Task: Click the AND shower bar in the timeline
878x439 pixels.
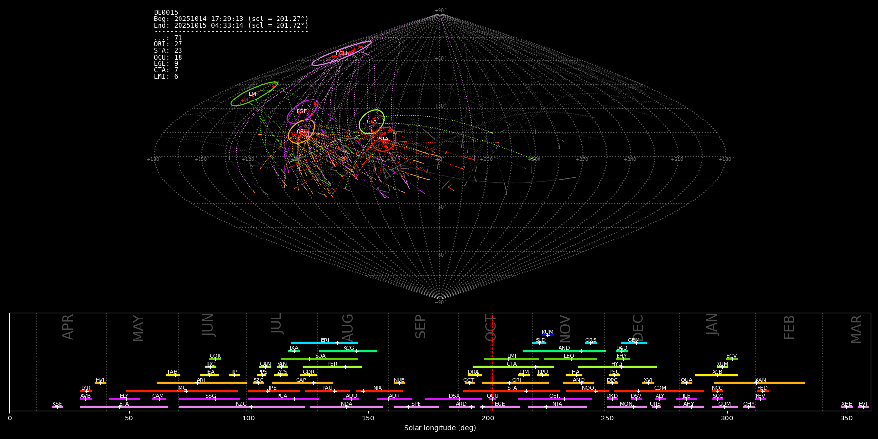Action: pos(564,351)
